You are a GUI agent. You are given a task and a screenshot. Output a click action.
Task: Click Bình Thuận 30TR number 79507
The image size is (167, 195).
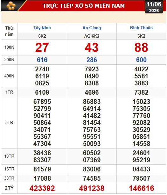[142, 178]
